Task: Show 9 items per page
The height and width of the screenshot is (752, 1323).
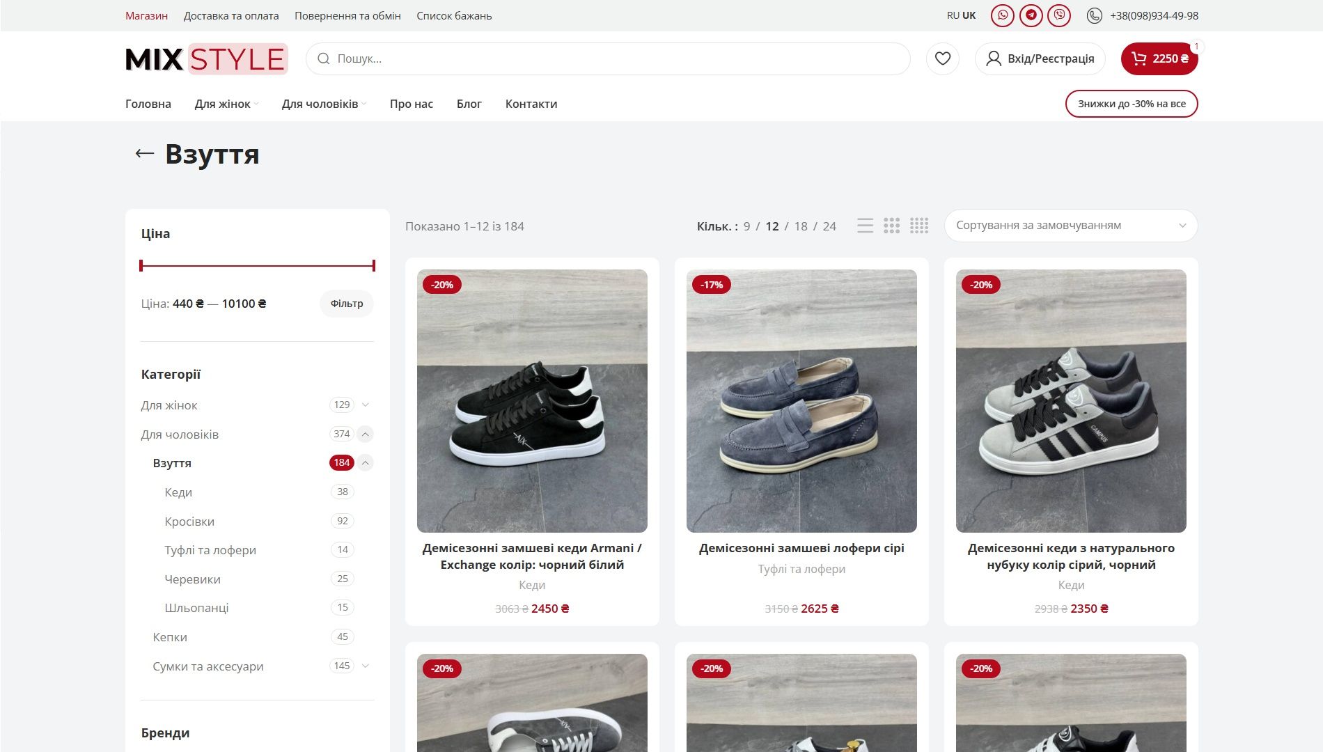Action: pyautogui.click(x=746, y=226)
